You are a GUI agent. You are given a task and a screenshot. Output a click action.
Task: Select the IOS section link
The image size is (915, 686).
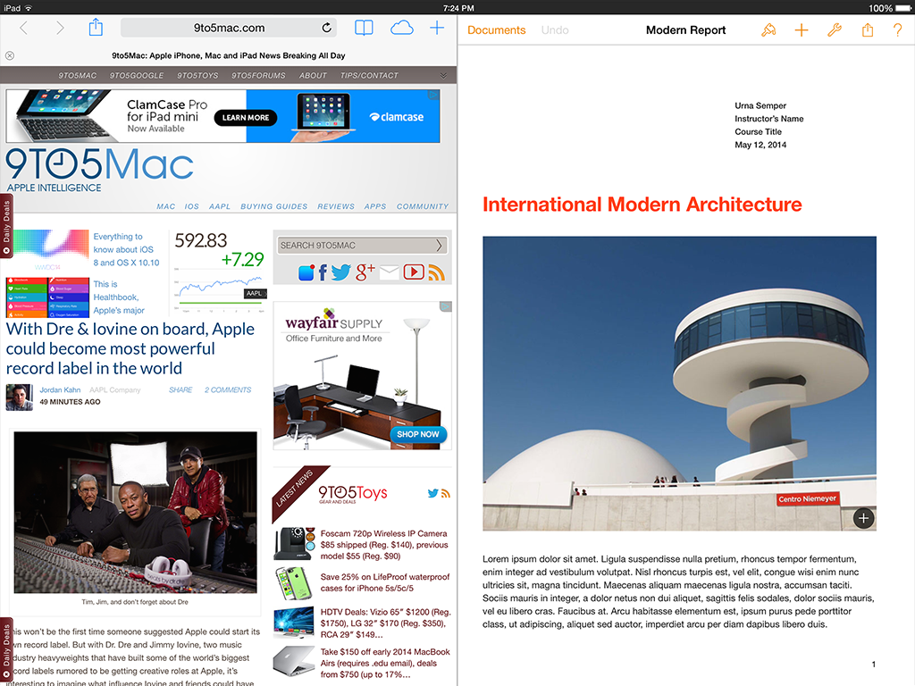[x=192, y=206]
